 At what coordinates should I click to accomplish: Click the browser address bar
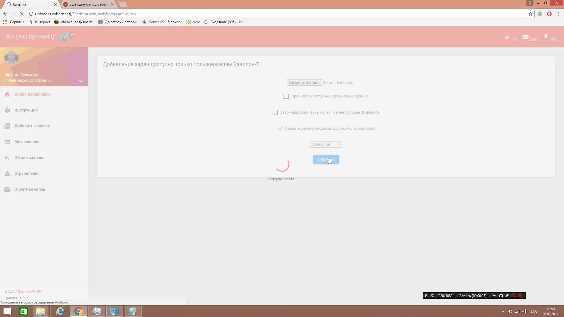[264, 14]
